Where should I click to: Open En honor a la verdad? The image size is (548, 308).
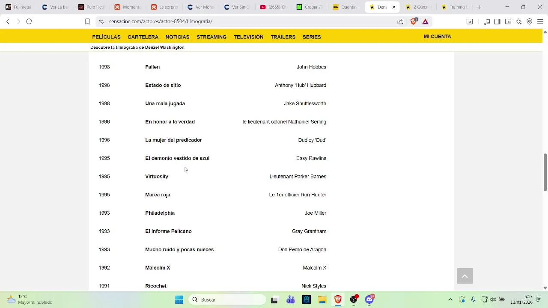click(x=170, y=122)
